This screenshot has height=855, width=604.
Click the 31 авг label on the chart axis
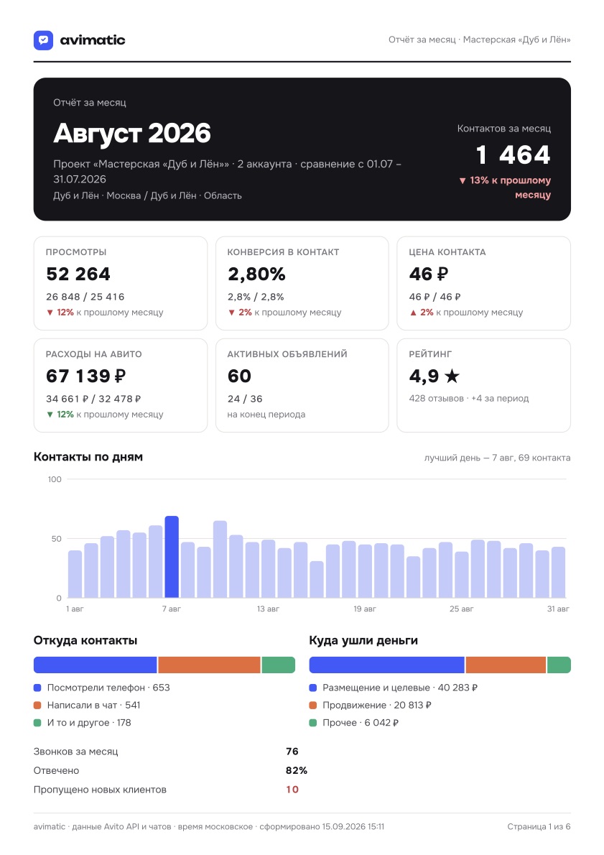558,609
